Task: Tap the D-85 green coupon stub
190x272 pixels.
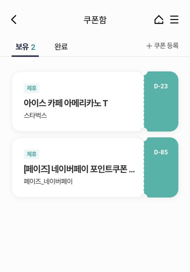Action: click(161, 174)
